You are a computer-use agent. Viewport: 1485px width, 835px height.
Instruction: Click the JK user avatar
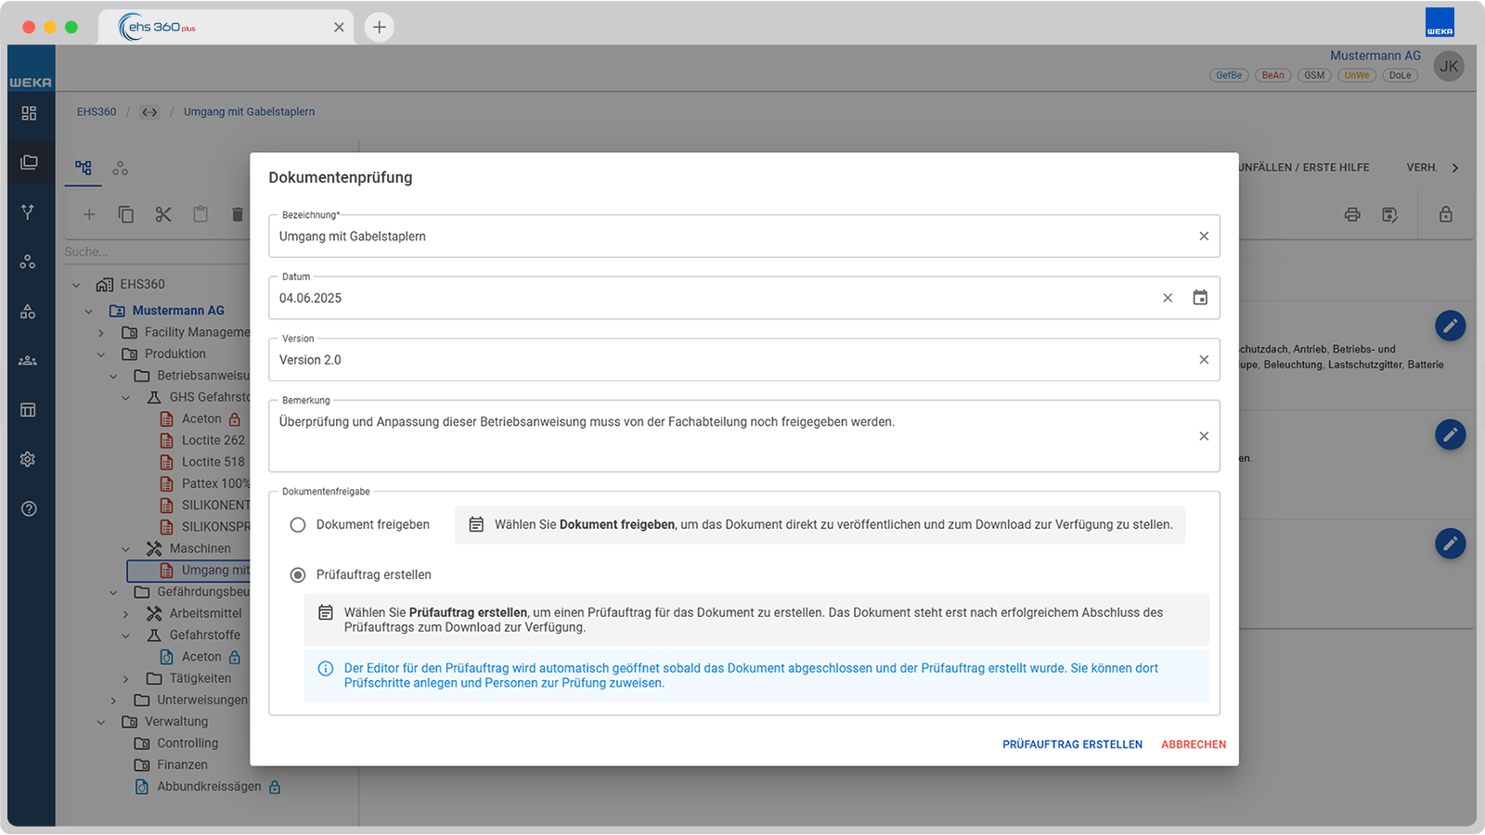click(x=1449, y=66)
